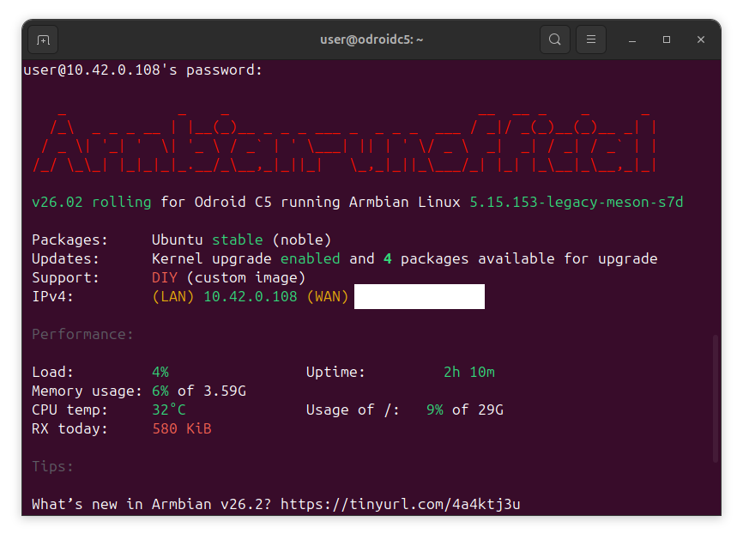Click the terminal's vertical scrollbar
This screenshot has width=743, height=540.
pyautogui.click(x=716, y=399)
